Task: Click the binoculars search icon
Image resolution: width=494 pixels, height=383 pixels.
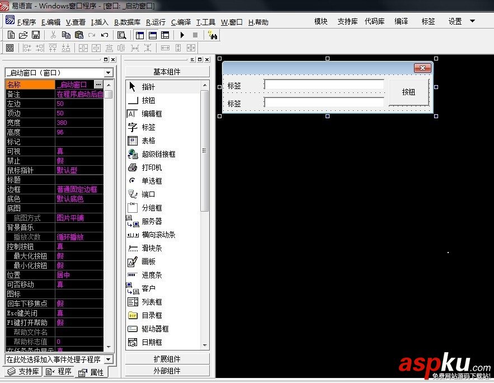Action: [213, 35]
